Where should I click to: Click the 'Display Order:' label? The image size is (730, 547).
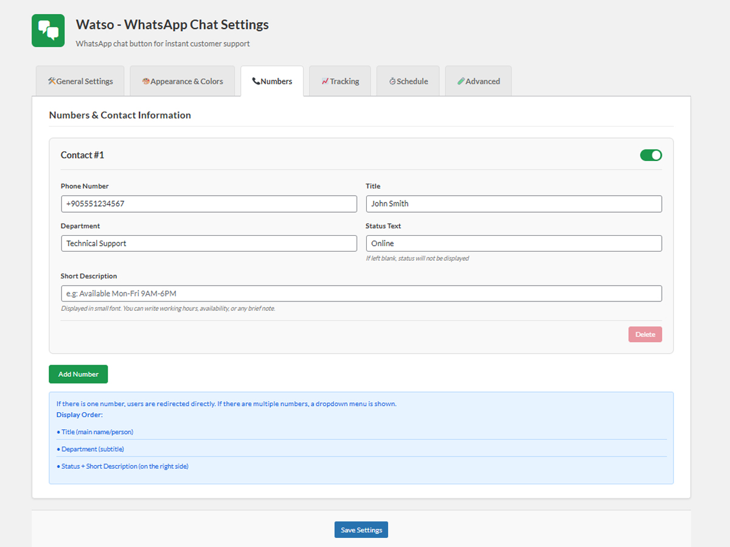pyautogui.click(x=80, y=415)
